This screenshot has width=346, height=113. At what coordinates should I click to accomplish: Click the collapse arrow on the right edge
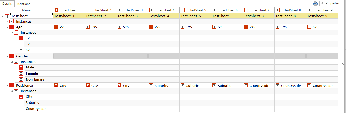pos(343,63)
